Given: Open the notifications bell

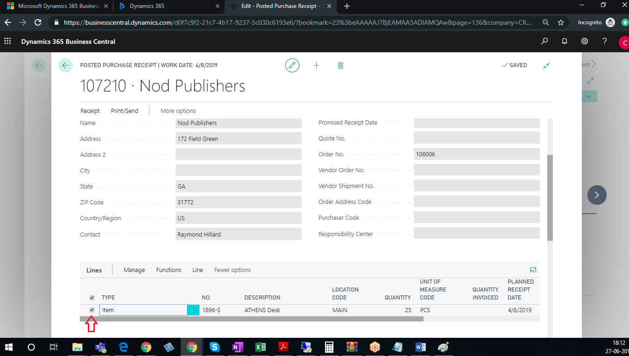Looking at the screenshot, I should [564, 42].
